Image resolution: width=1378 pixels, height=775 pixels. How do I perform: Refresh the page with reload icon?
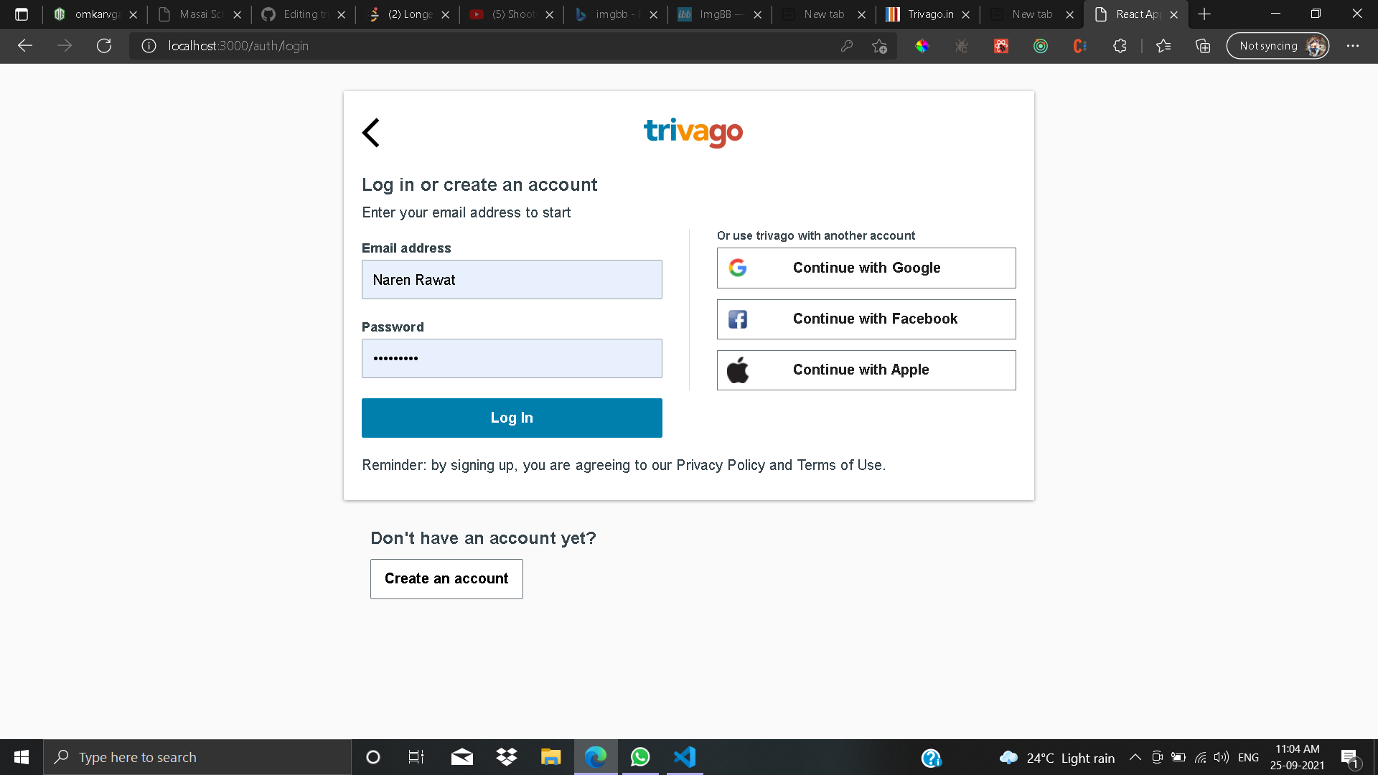coord(104,46)
